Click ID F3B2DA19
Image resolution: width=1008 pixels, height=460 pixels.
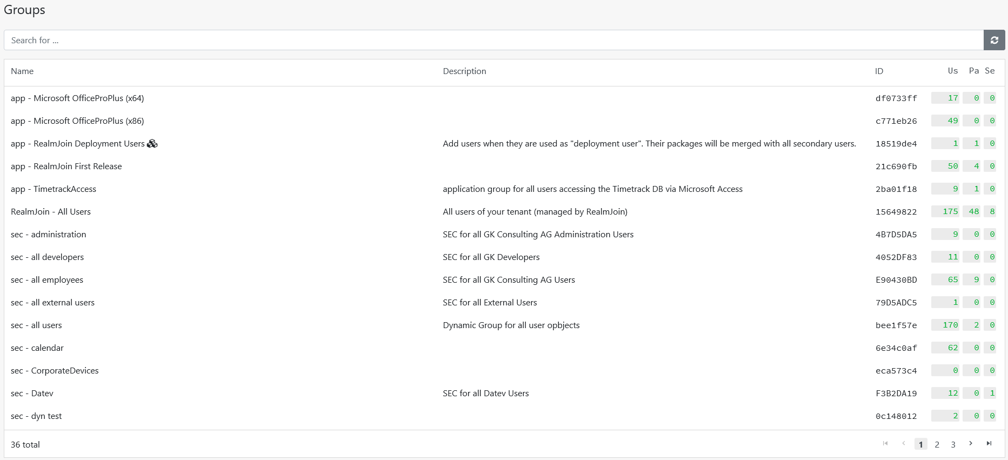coord(896,394)
